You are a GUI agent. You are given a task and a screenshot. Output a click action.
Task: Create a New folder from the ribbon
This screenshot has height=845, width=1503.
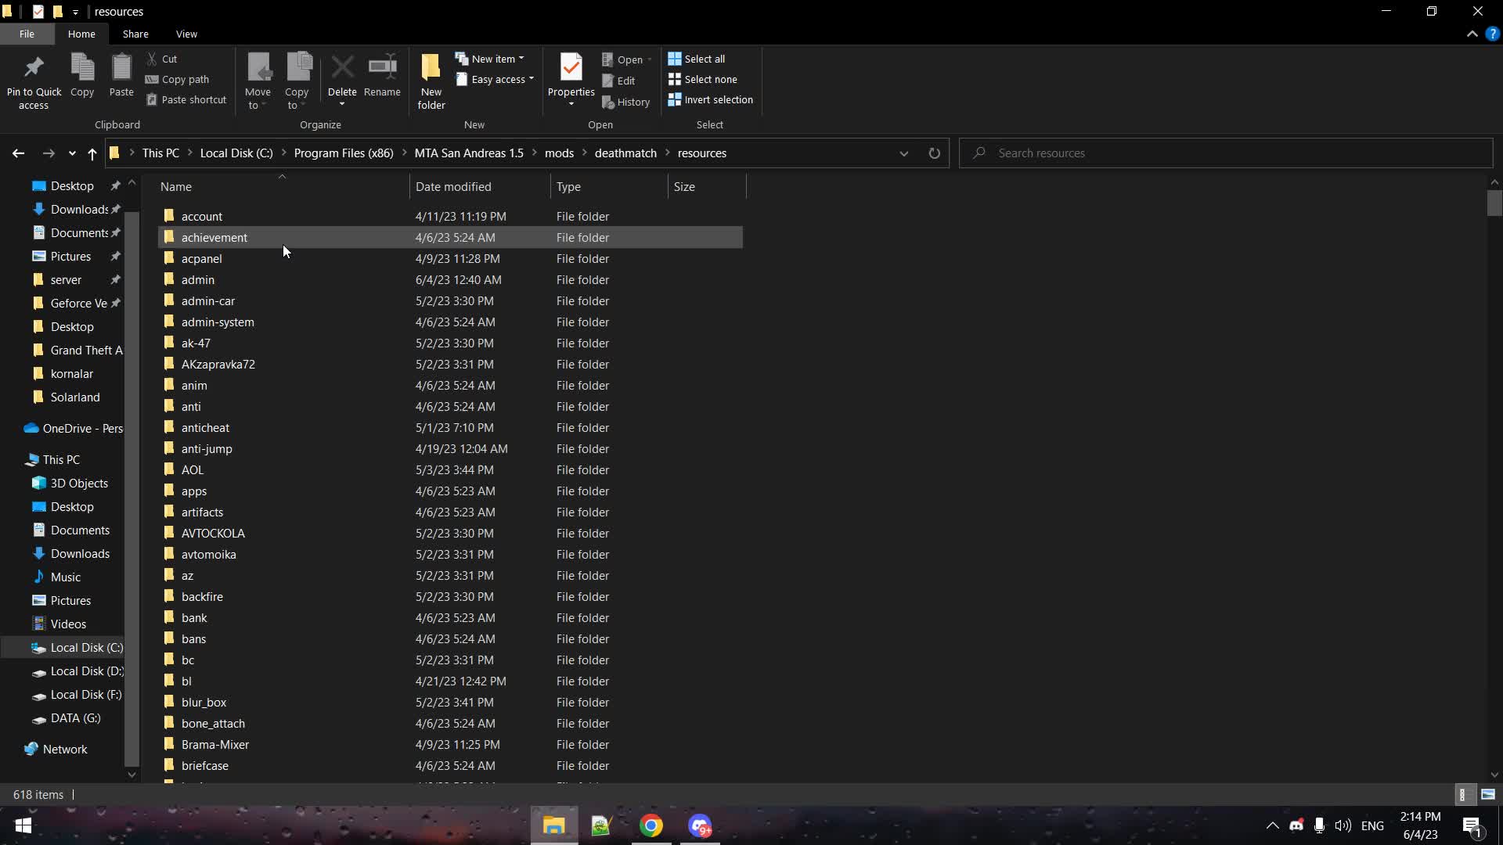[431, 68]
